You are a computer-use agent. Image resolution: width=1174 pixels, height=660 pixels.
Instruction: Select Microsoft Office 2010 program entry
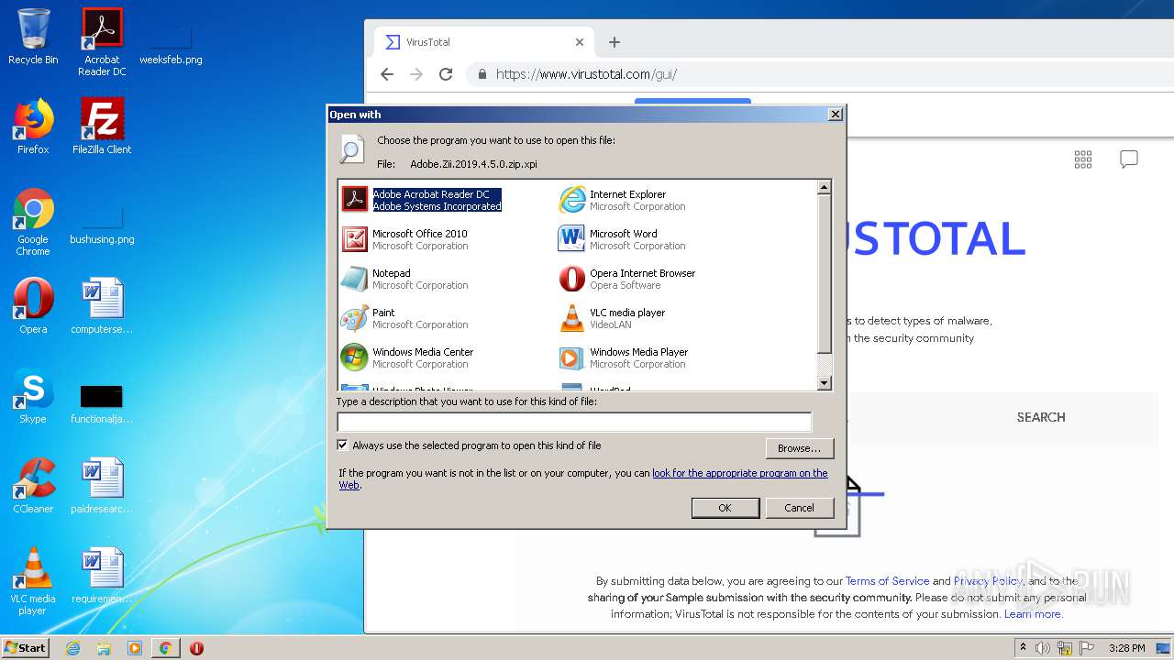point(404,239)
